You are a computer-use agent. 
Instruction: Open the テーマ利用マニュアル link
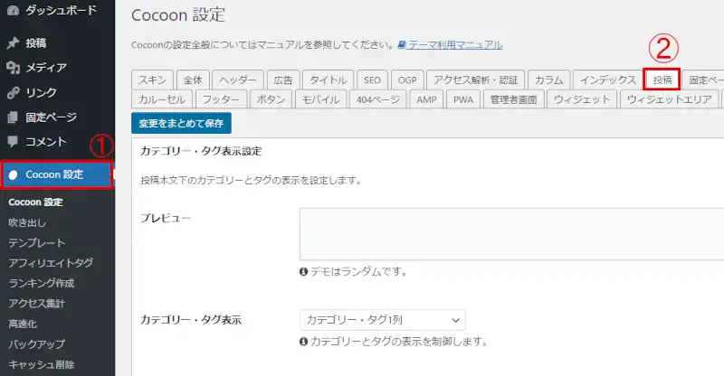455,45
